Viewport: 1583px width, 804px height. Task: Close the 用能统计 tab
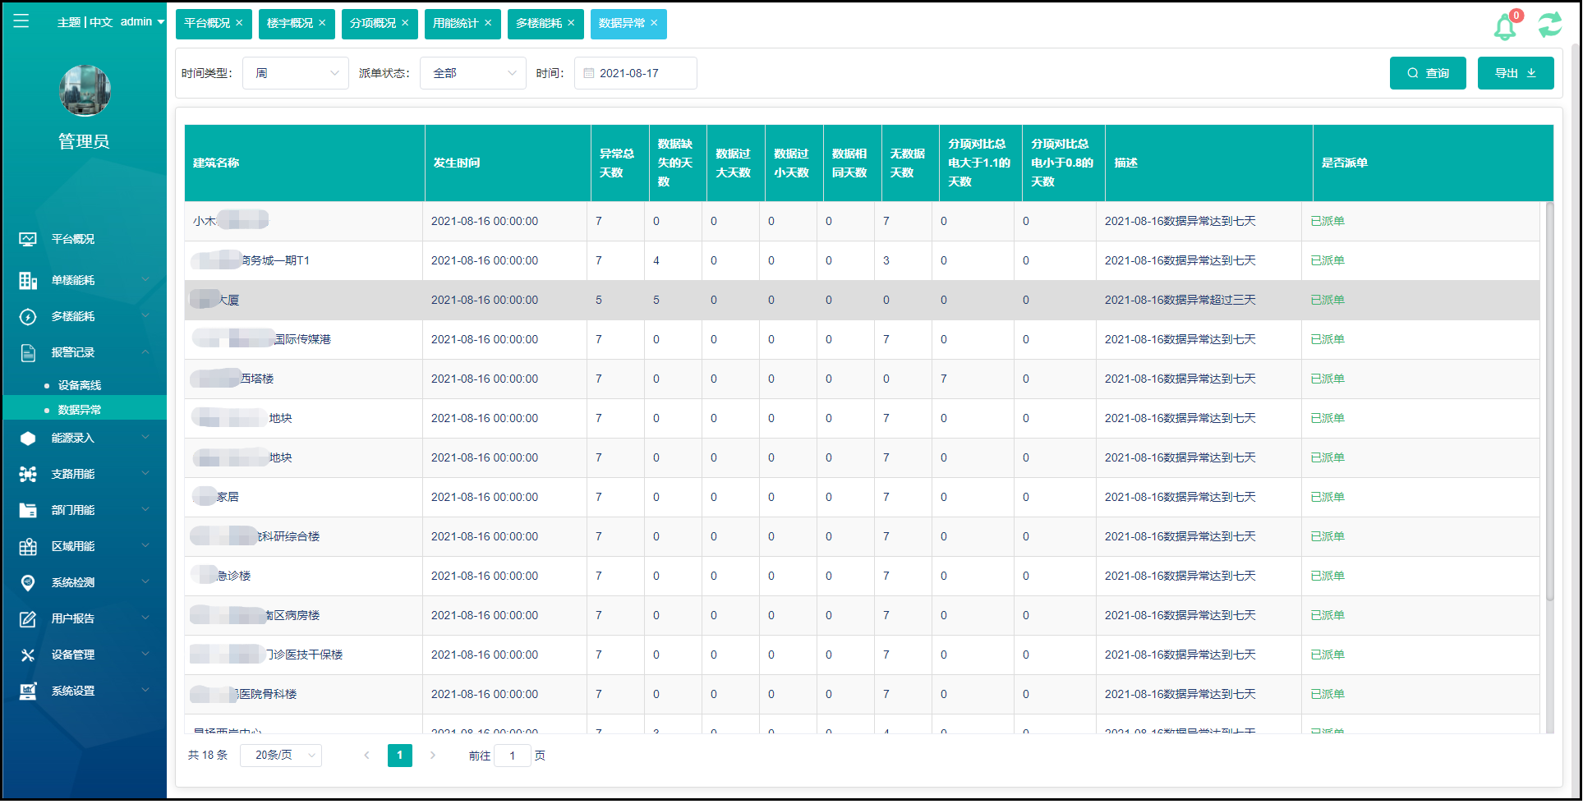pyautogui.click(x=488, y=23)
